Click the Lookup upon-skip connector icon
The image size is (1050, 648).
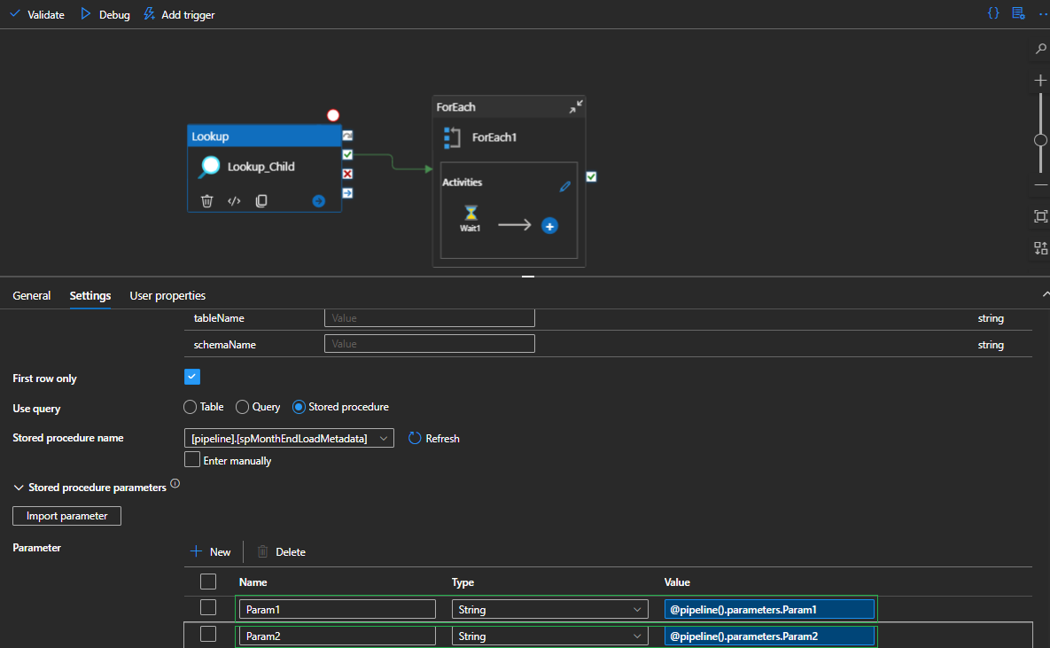tap(347, 136)
